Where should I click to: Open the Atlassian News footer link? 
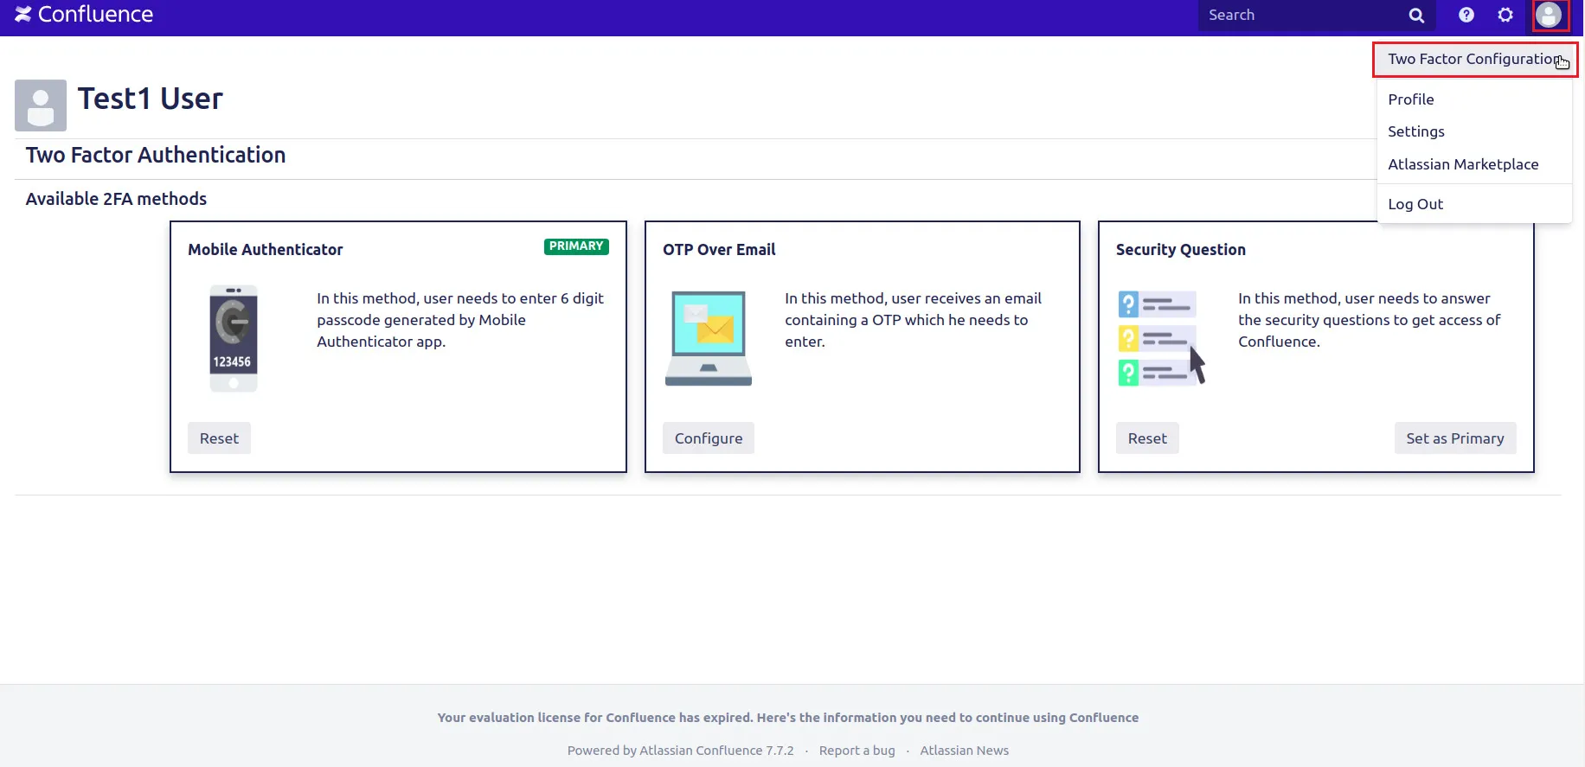coord(964,751)
